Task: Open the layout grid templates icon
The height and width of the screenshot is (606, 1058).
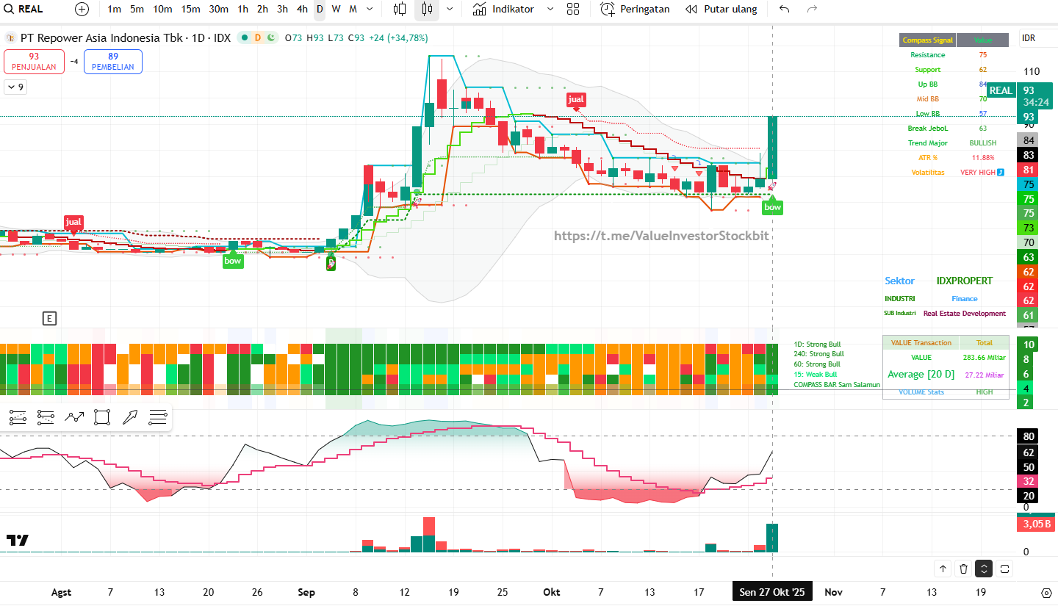Action: (573, 10)
